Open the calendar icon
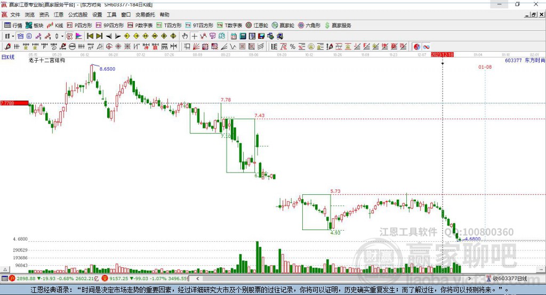 coord(234,36)
